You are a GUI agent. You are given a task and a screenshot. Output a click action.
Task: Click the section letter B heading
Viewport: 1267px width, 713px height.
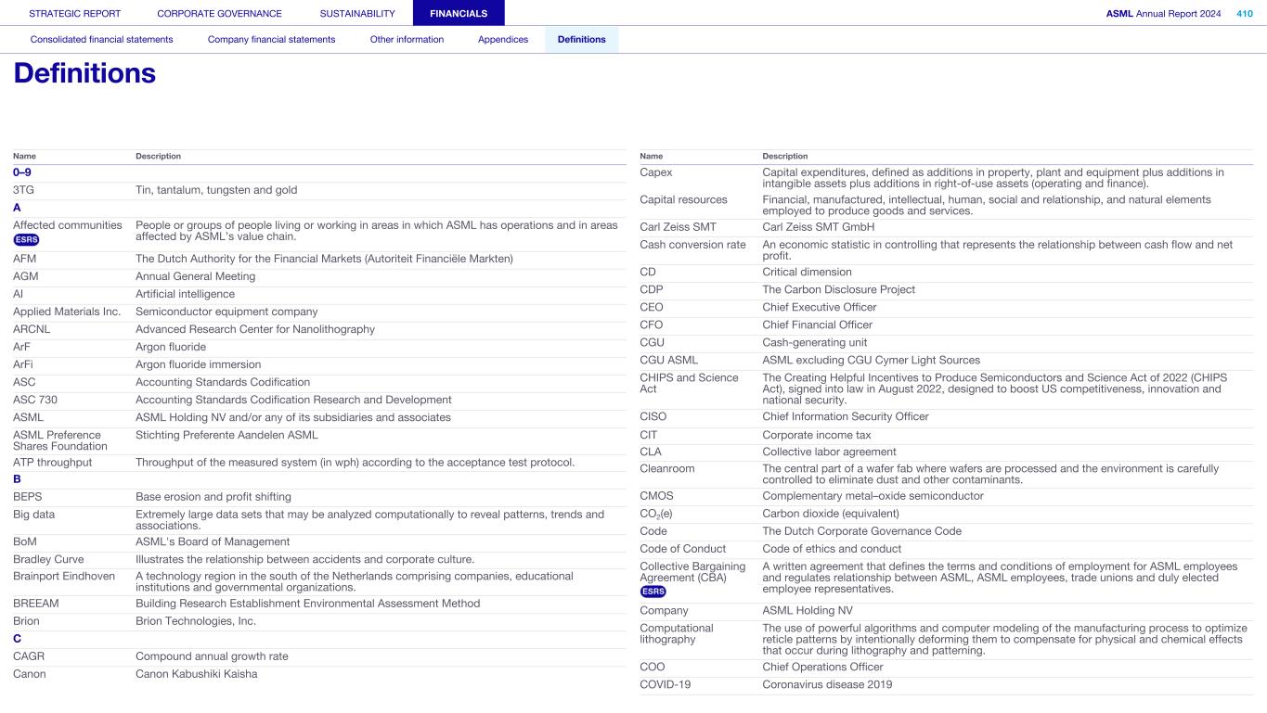tap(17, 479)
